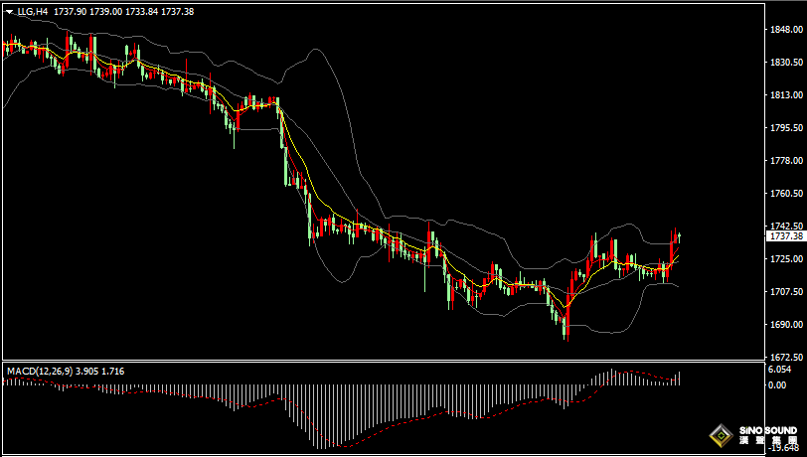807x457 pixels.
Task: Click the highlighted current price tag on the price axis
Action: point(785,236)
